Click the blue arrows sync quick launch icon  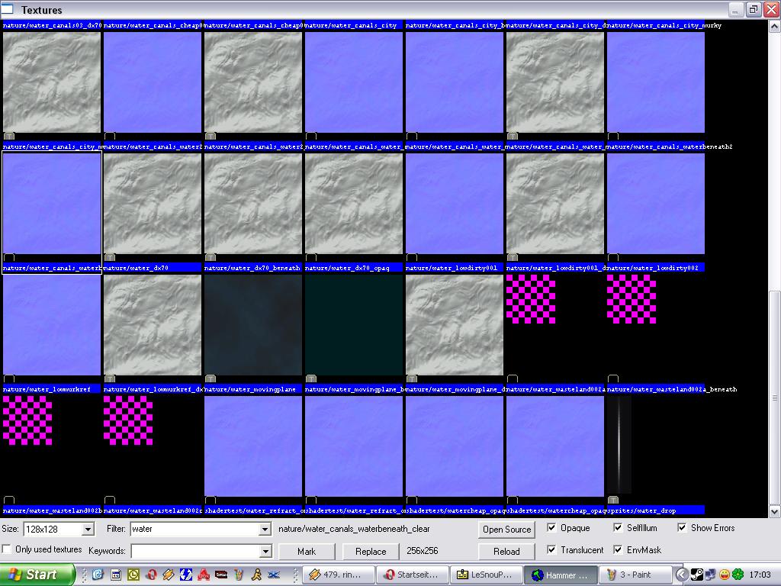pos(186,575)
